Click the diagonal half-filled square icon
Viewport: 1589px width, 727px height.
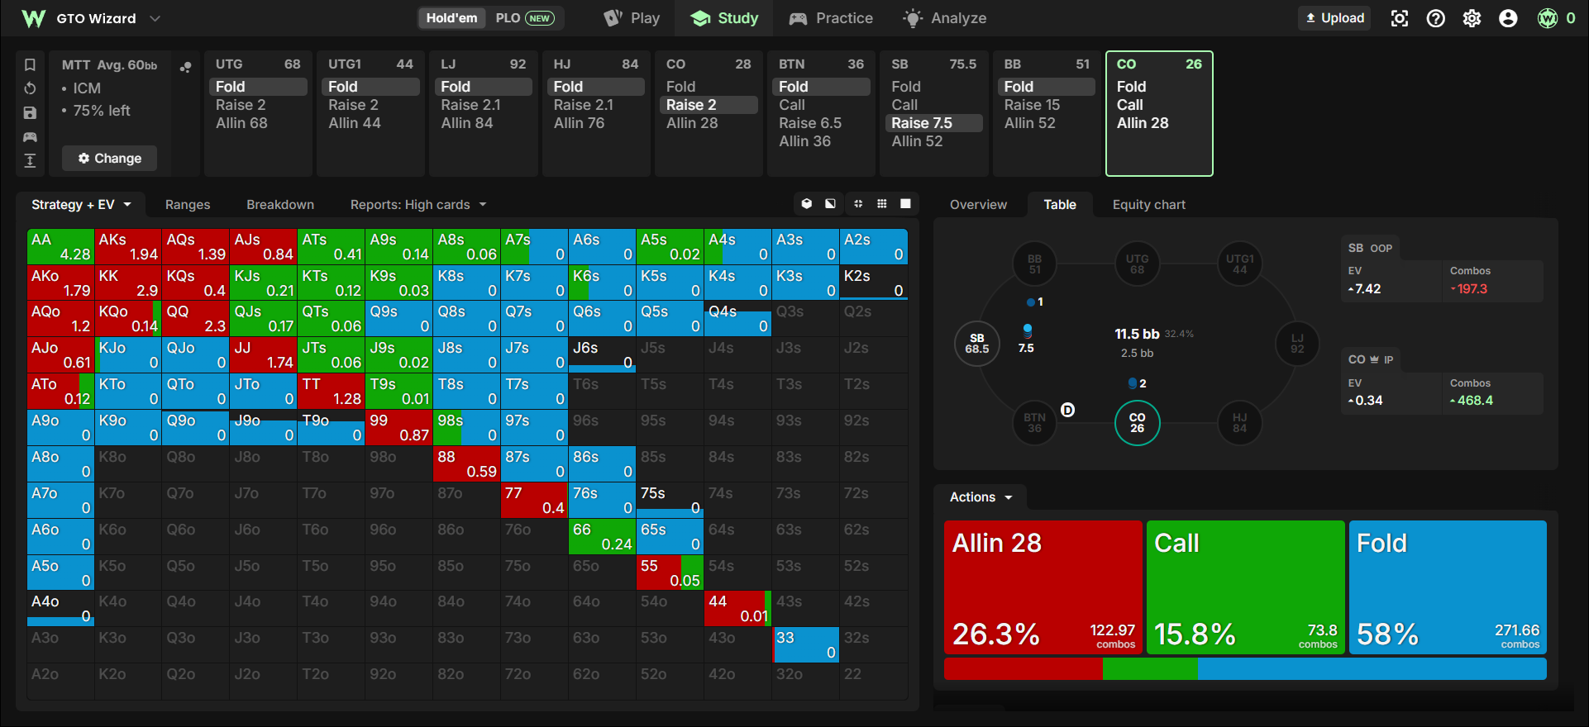[830, 204]
